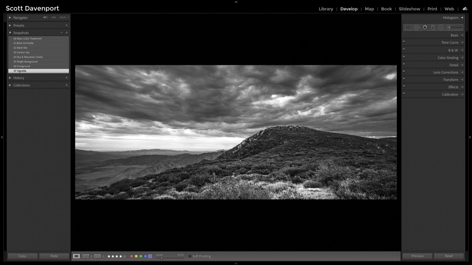
Task: Set Navigator zoom to 100%
Action: (53, 18)
